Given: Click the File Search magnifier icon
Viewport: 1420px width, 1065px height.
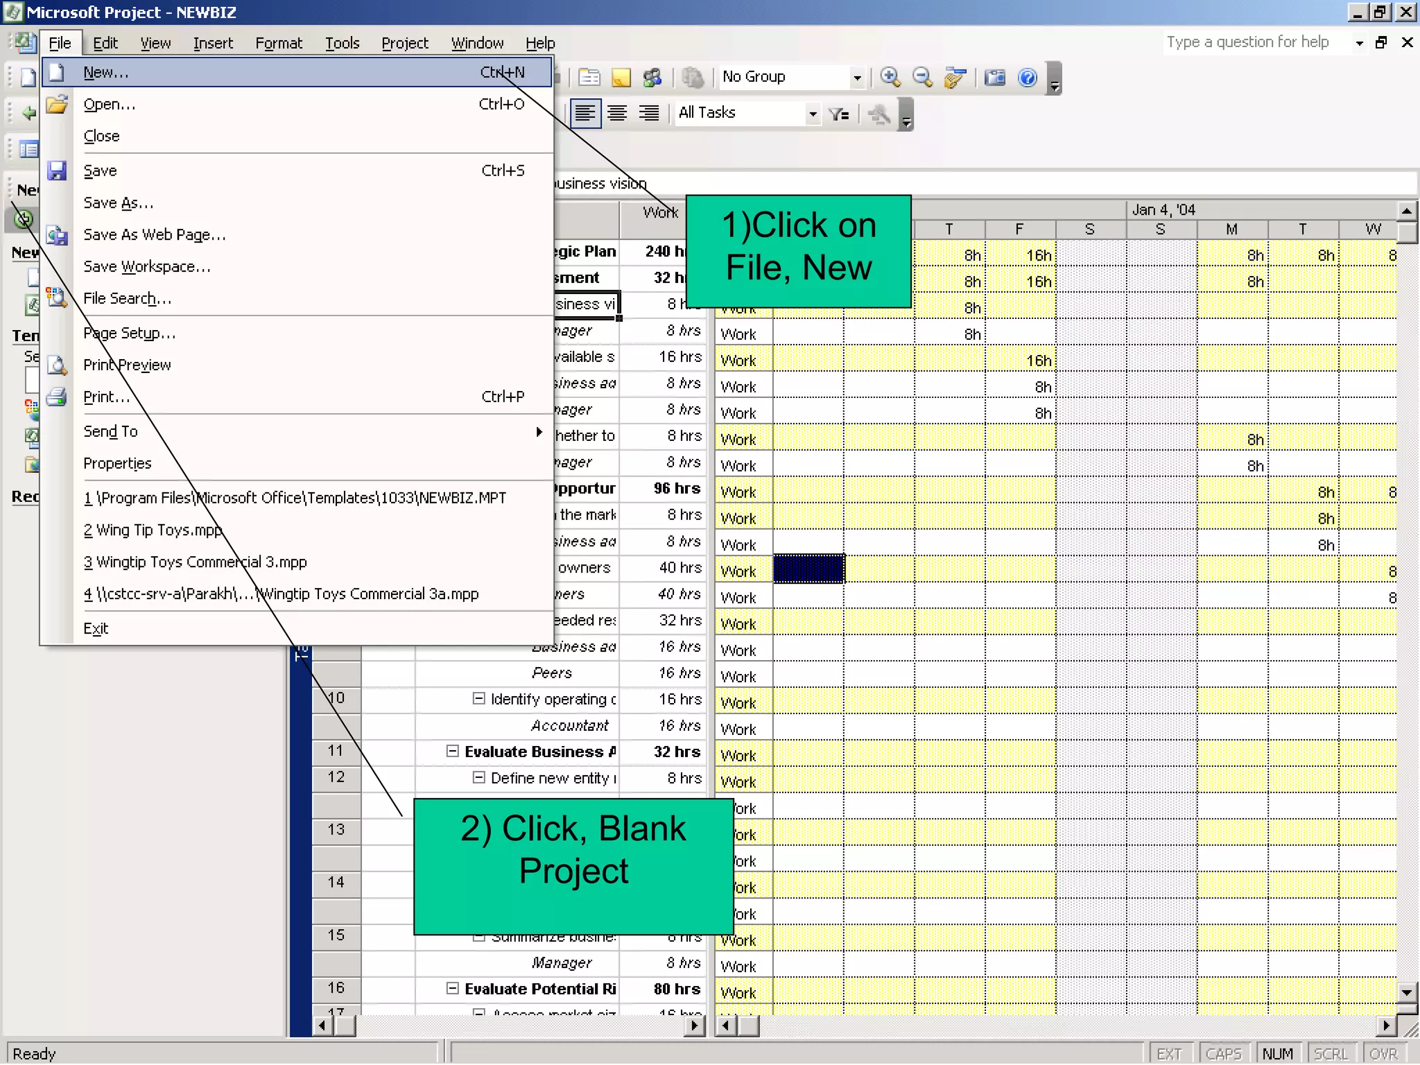Looking at the screenshot, I should (x=57, y=298).
